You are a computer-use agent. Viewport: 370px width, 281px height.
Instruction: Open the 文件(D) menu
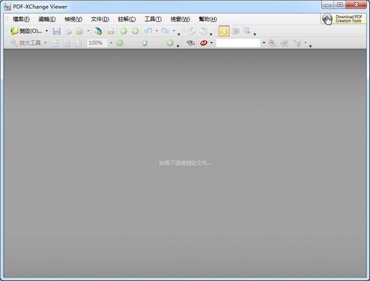100,19
